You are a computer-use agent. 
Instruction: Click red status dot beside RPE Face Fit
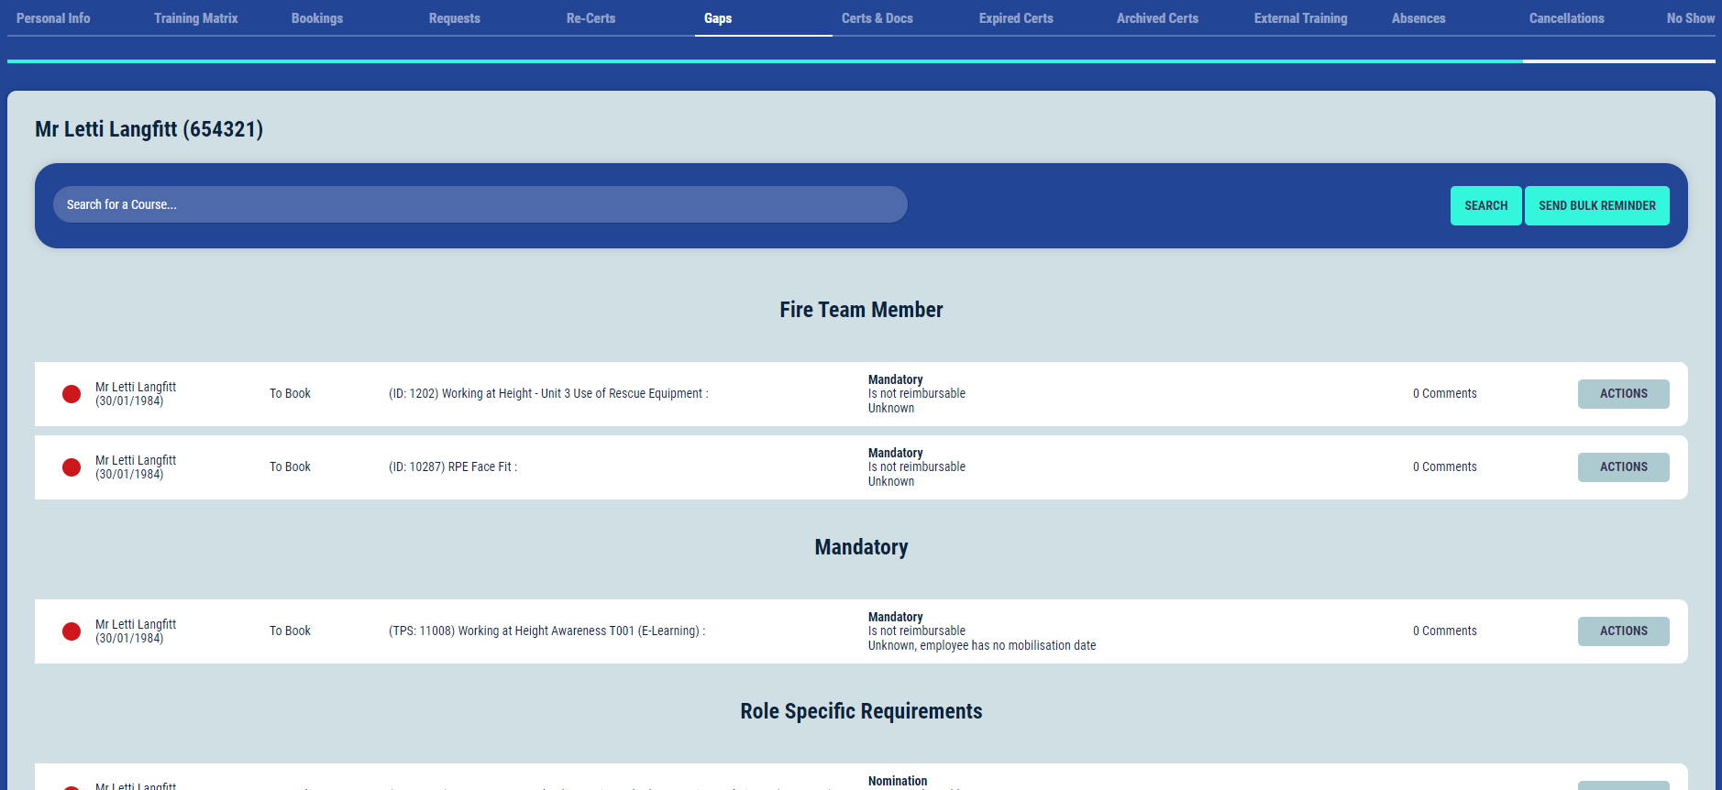(x=72, y=467)
